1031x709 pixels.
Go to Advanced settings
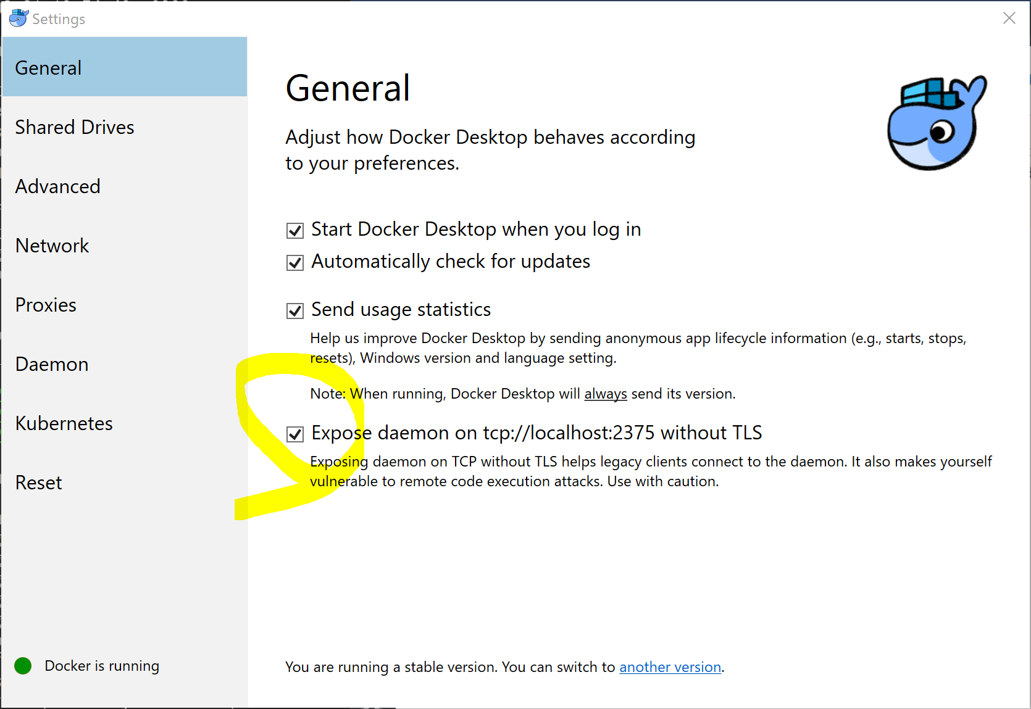tap(125, 186)
